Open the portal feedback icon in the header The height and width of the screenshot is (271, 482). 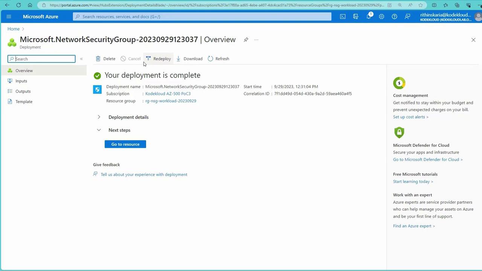click(x=407, y=17)
